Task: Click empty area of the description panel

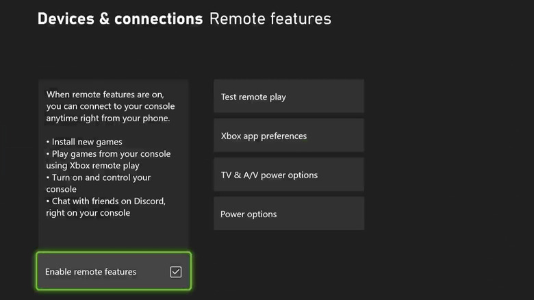Action: tap(114, 235)
